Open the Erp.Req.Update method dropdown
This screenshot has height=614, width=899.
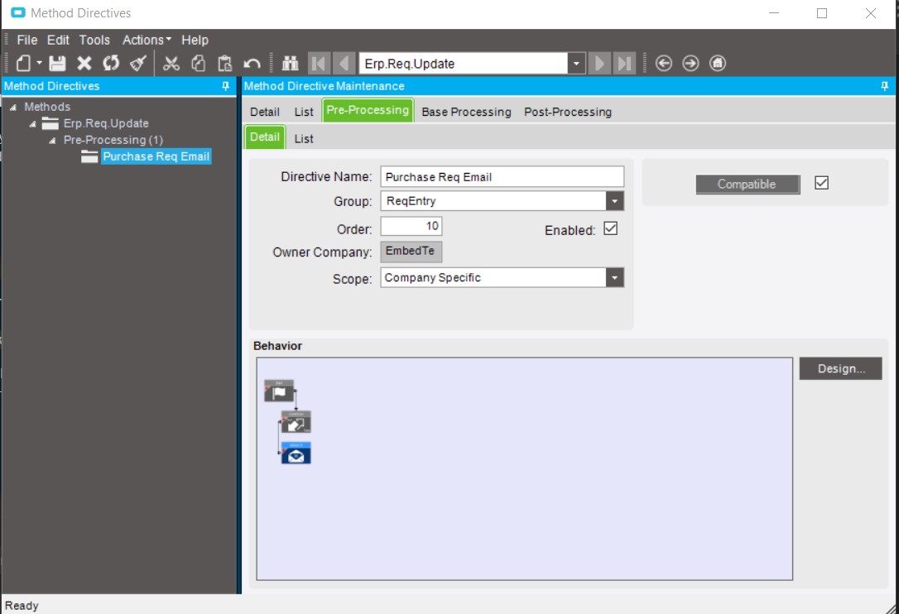click(576, 64)
